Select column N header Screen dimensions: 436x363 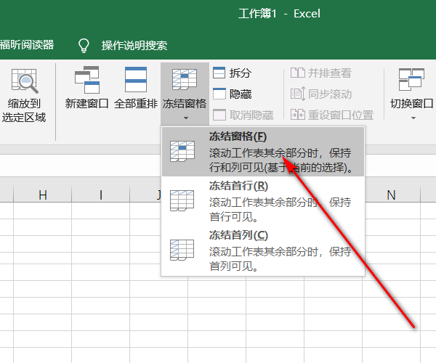pyautogui.click(x=391, y=195)
